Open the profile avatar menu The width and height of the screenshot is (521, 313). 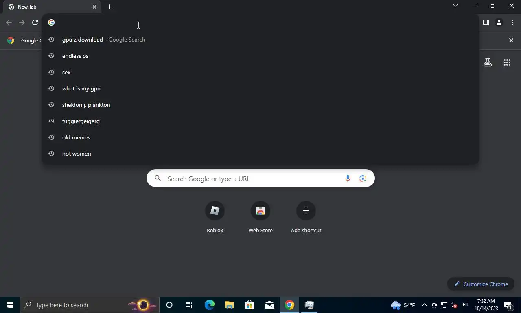(x=499, y=22)
